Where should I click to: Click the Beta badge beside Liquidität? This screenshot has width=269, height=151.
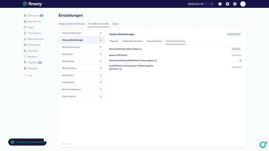[x=40, y=63]
